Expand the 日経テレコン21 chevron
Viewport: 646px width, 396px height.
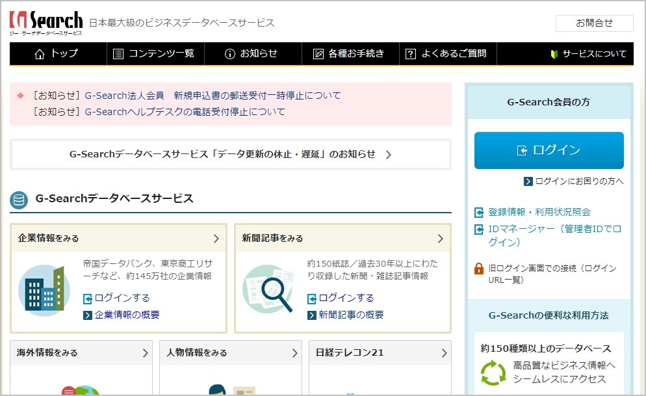(x=444, y=353)
